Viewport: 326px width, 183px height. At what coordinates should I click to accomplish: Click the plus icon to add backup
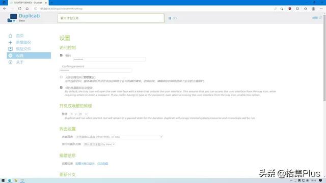click(x=10, y=42)
